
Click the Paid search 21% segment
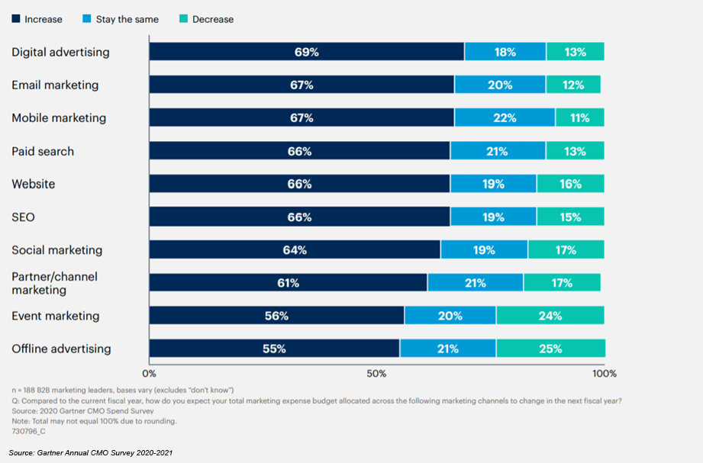pos(497,151)
